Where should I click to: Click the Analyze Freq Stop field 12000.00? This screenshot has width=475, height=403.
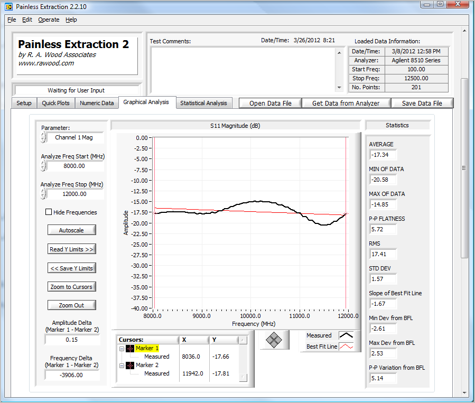74,194
